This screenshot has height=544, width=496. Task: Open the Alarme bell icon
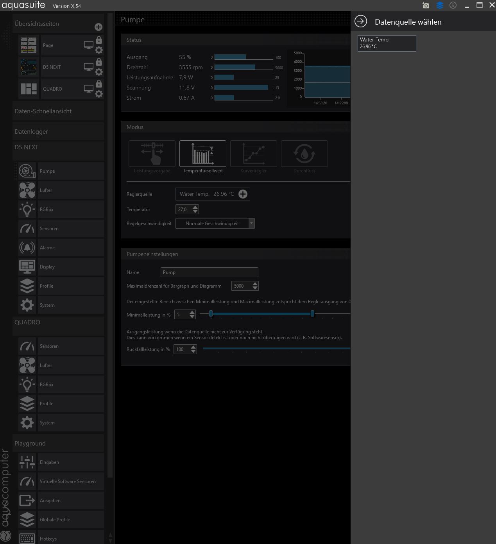point(27,248)
